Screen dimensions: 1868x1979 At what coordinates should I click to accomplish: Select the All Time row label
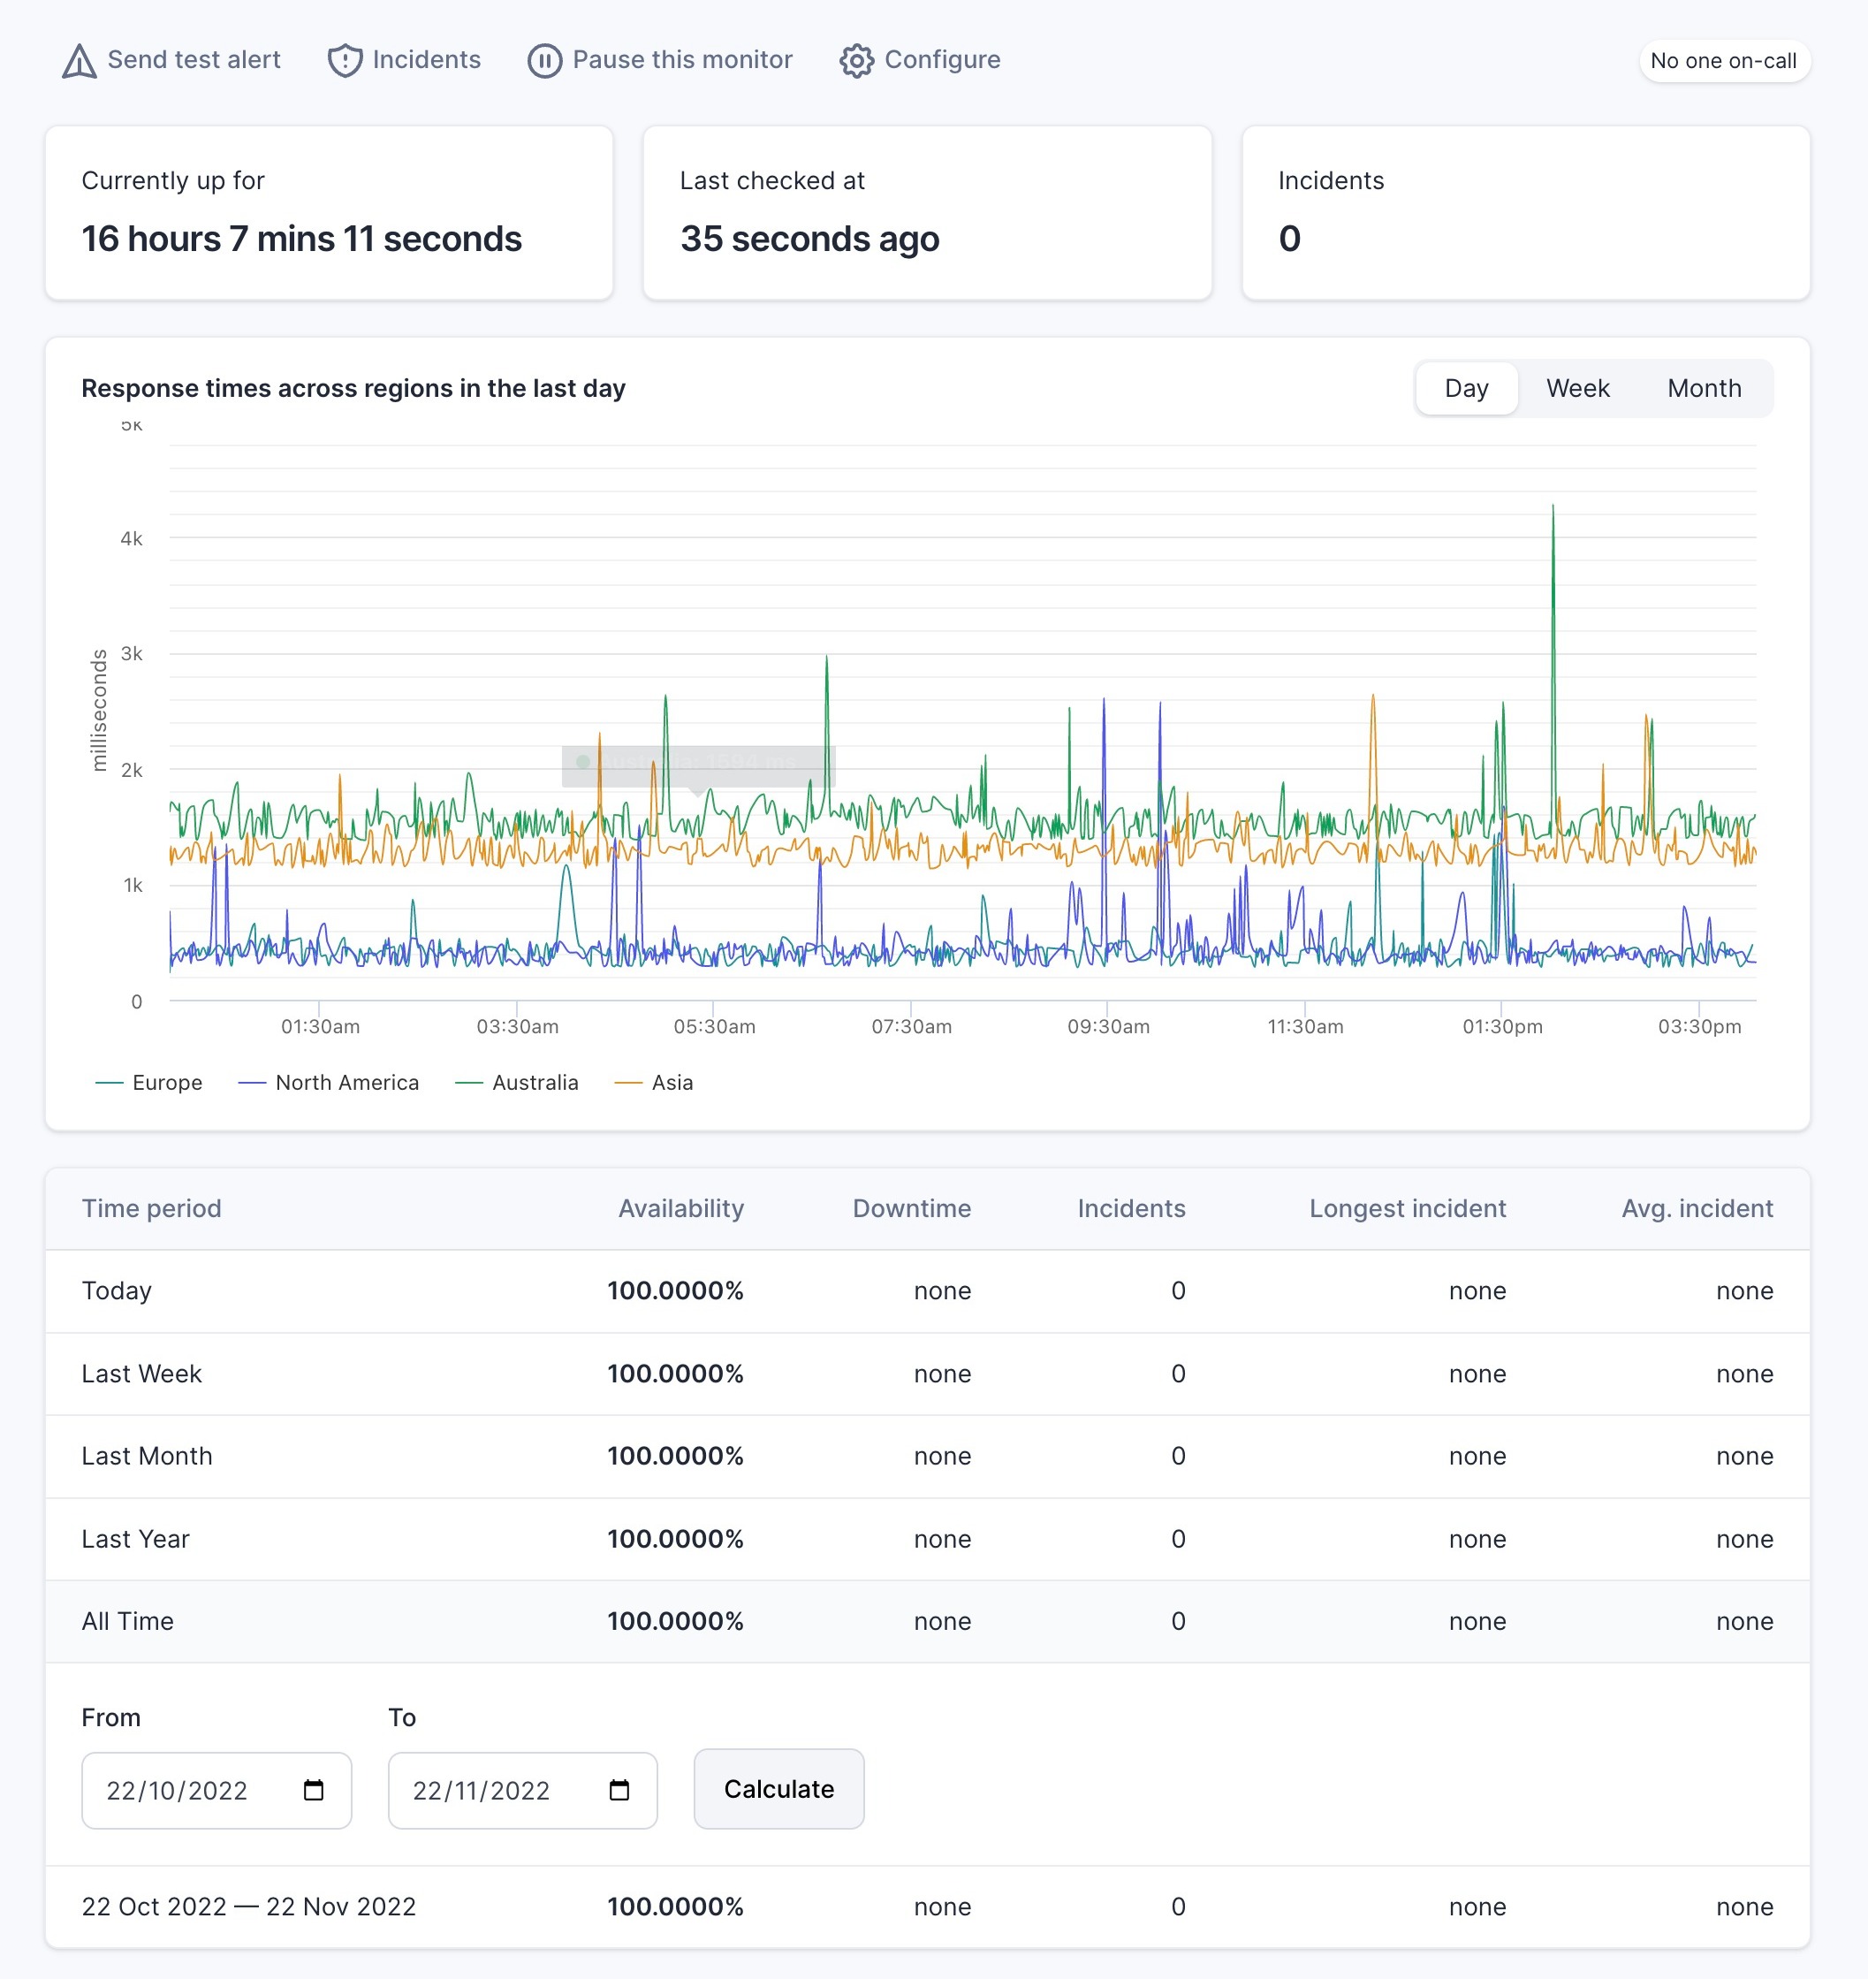click(x=127, y=1621)
